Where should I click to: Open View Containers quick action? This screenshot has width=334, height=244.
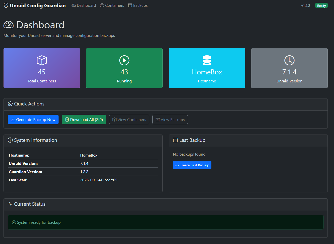pos(129,119)
